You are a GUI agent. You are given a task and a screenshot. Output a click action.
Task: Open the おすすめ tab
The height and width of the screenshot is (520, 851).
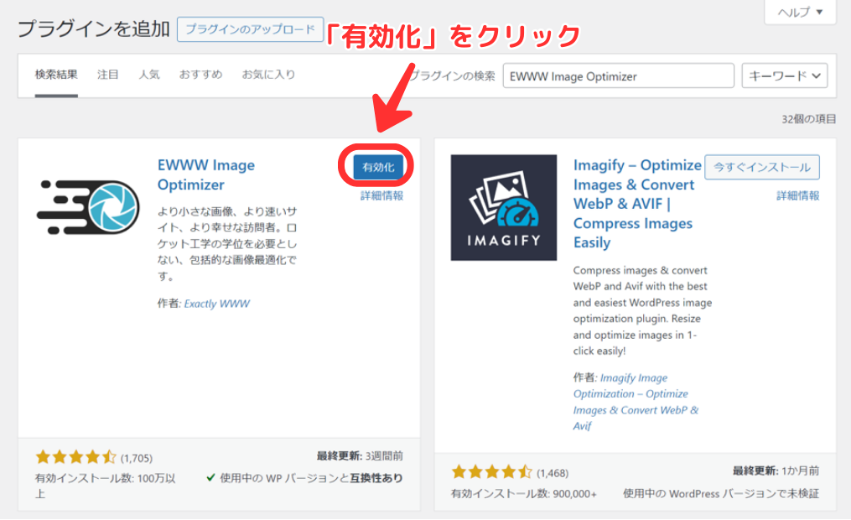point(201,75)
